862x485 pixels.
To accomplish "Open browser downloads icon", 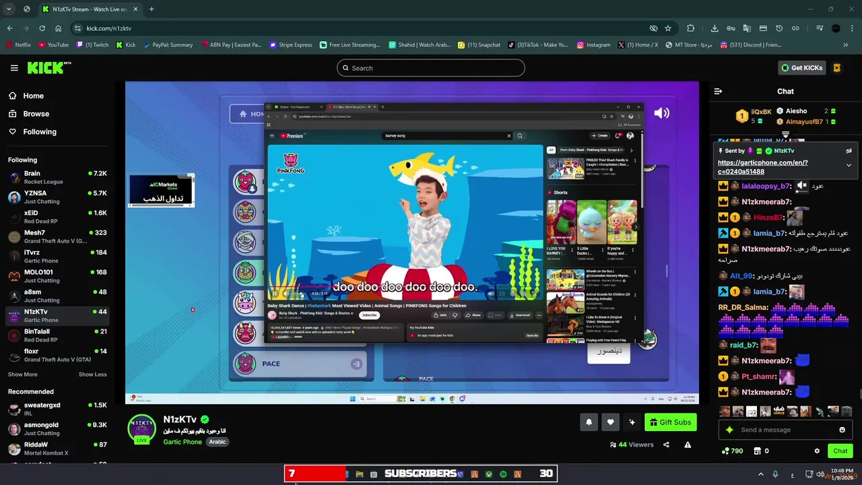I will pos(715,28).
